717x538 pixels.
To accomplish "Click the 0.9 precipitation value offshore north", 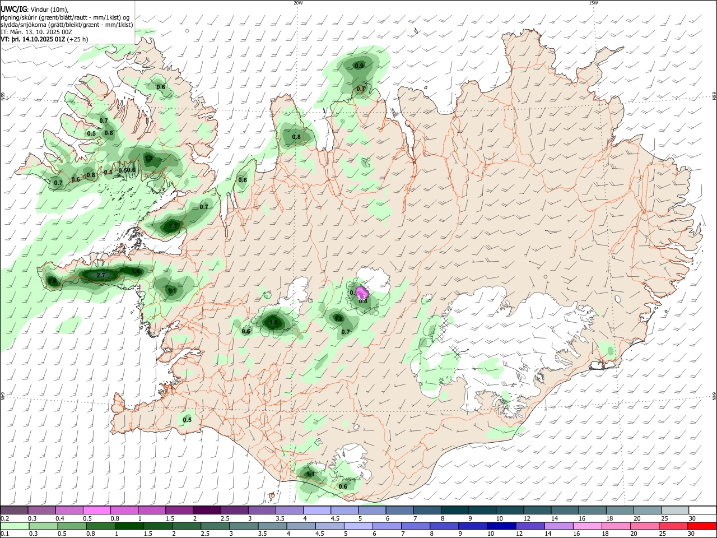I will click(x=359, y=66).
